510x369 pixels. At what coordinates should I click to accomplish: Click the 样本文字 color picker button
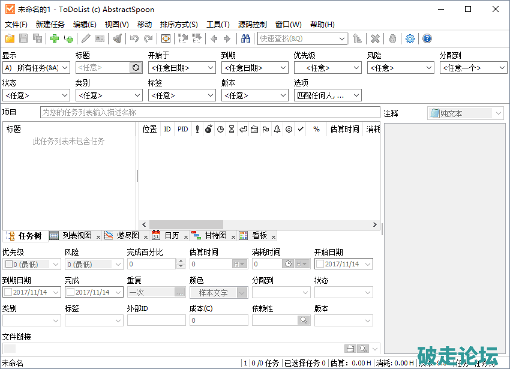pos(214,293)
